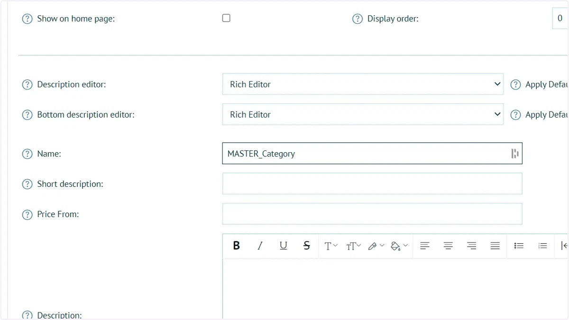Toggle Show on home page checkbox
Screen dimensions: 569x320
(x=226, y=18)
